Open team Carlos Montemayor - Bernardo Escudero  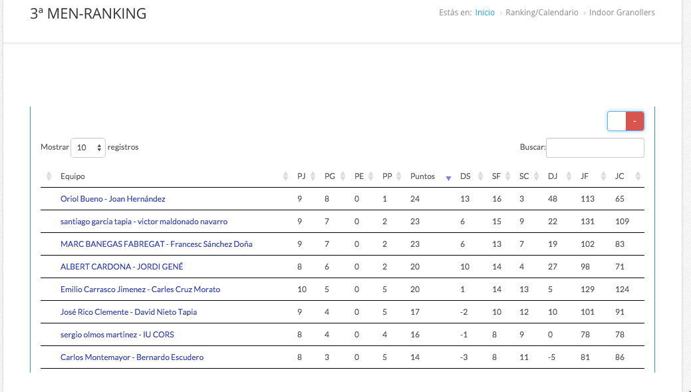click(132, 357)
